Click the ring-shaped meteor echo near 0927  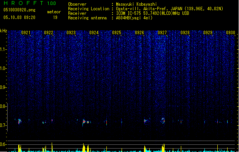click(163, 120)
